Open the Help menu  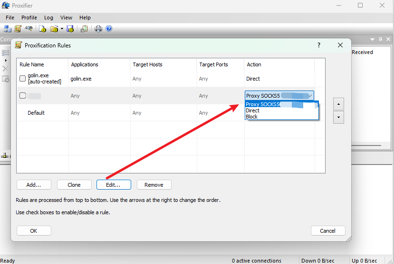click(x=85, y=18)
